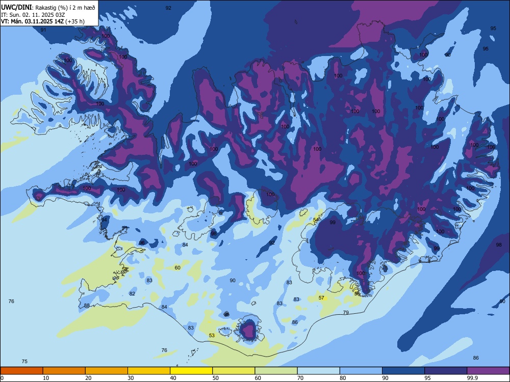The height and width of the screenshot is (382, 510).
Task: Click the map value '75' over the ocean
Action: pos(24,362)
